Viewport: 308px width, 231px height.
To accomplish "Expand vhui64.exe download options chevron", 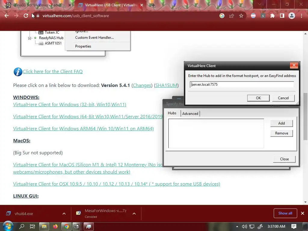I will point(64,214).
